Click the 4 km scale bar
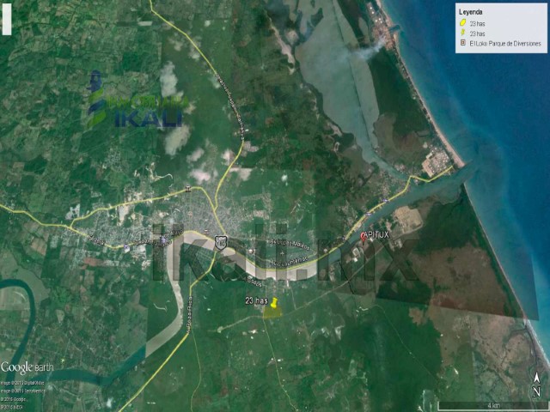 (488, 404)
